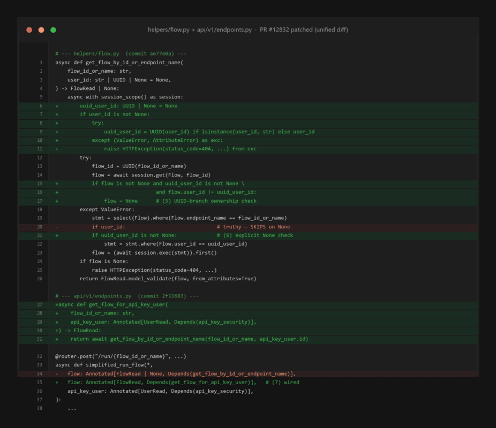Click added line 'try:' on line 8

97,123
